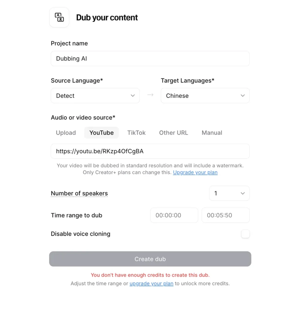Click the Number of speakers underlined label

pos(79,193)
